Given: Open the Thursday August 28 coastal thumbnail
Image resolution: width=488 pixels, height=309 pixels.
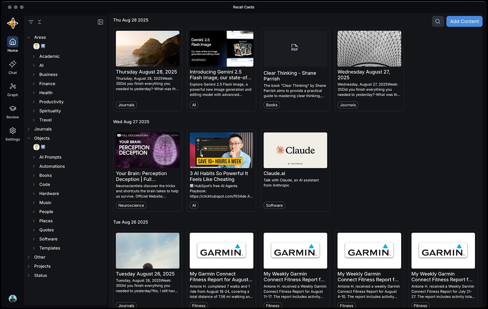Looking at the screenshot, I should pyautogui.click(x=147, y=49).
